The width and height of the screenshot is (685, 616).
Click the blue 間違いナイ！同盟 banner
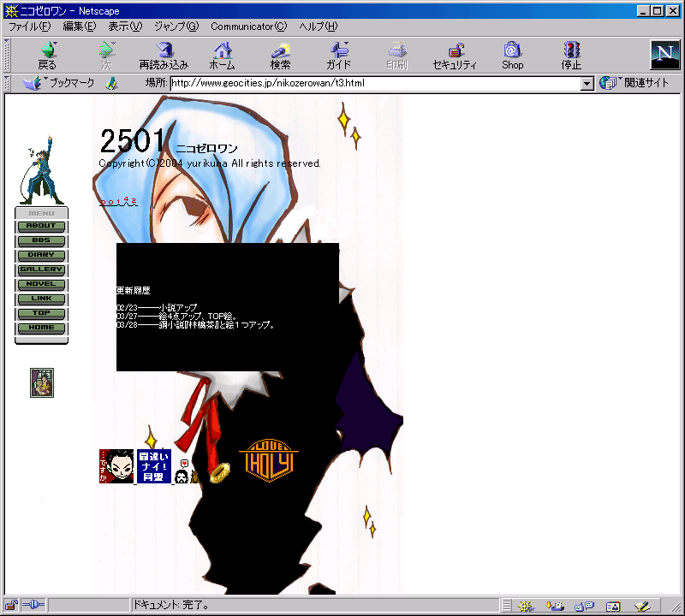point(154,466)
